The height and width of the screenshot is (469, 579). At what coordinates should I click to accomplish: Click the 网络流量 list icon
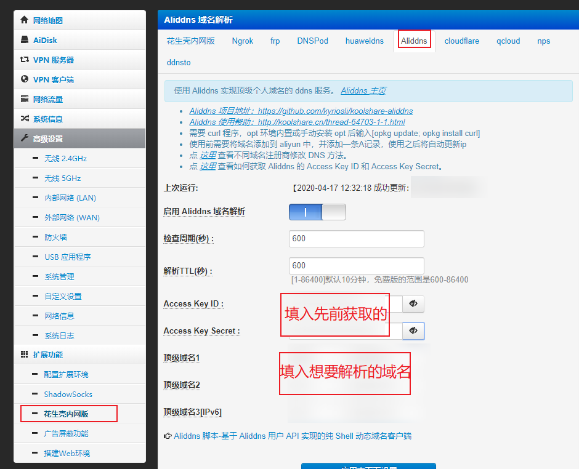click(x=25, y=99)
